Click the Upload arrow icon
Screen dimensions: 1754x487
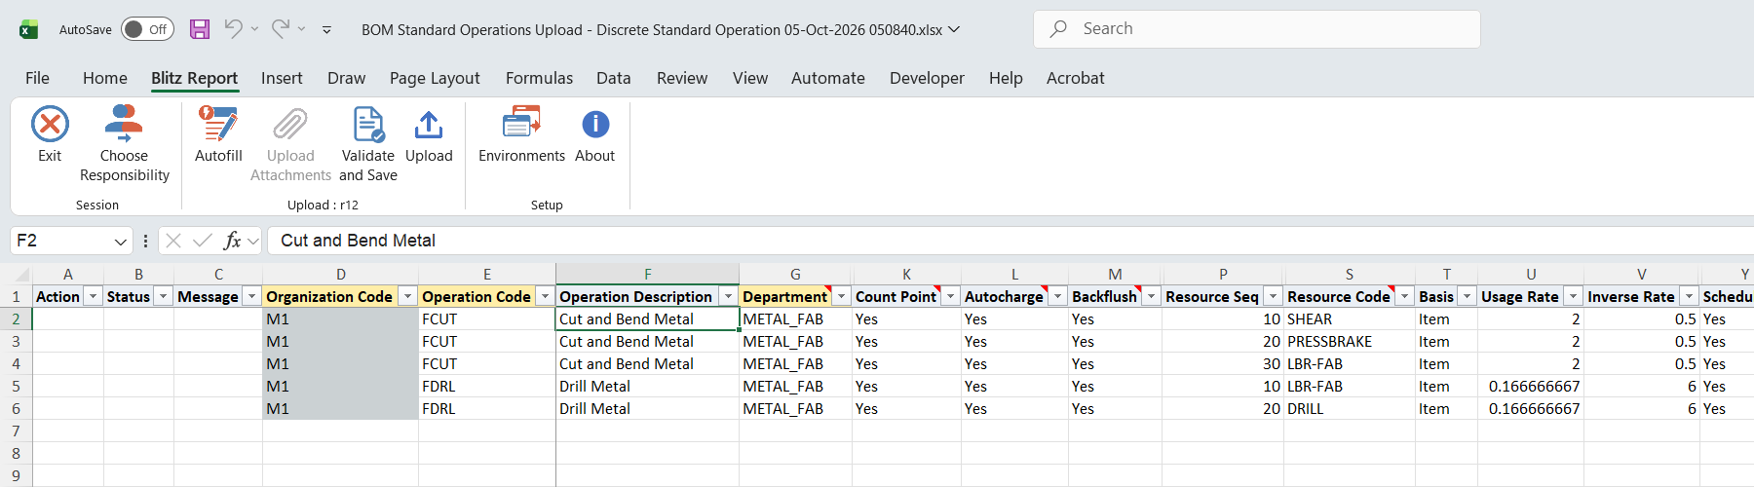tap(429, 125)
